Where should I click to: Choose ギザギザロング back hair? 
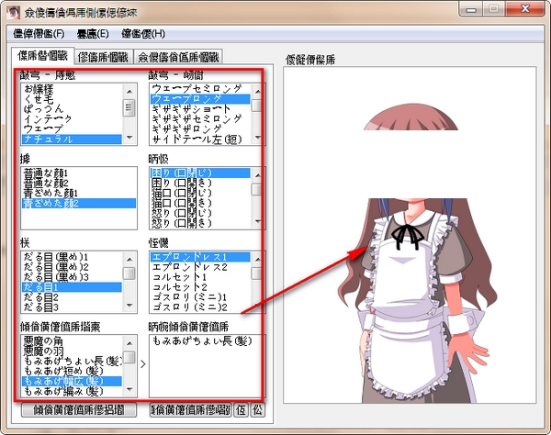pos(200,128)
